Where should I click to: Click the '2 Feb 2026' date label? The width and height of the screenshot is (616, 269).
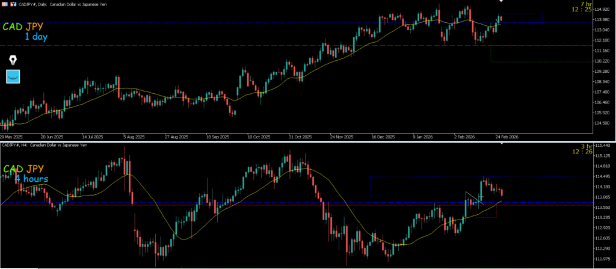pos(464,137)
